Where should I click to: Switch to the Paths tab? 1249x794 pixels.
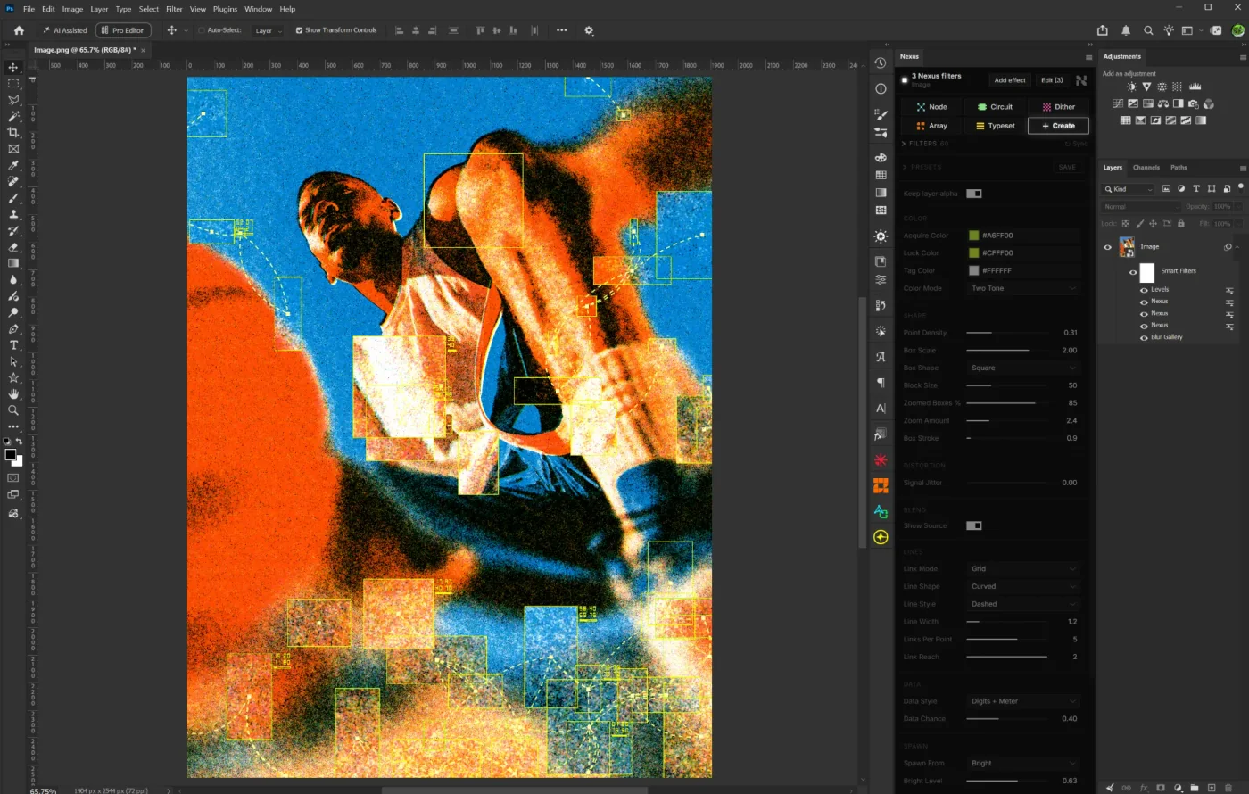click(x=1179, y=168)
